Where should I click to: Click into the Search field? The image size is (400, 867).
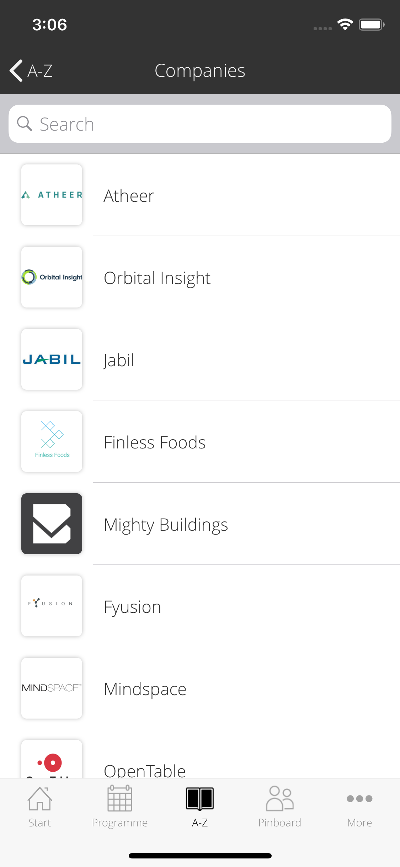click(x=200, y=124)
